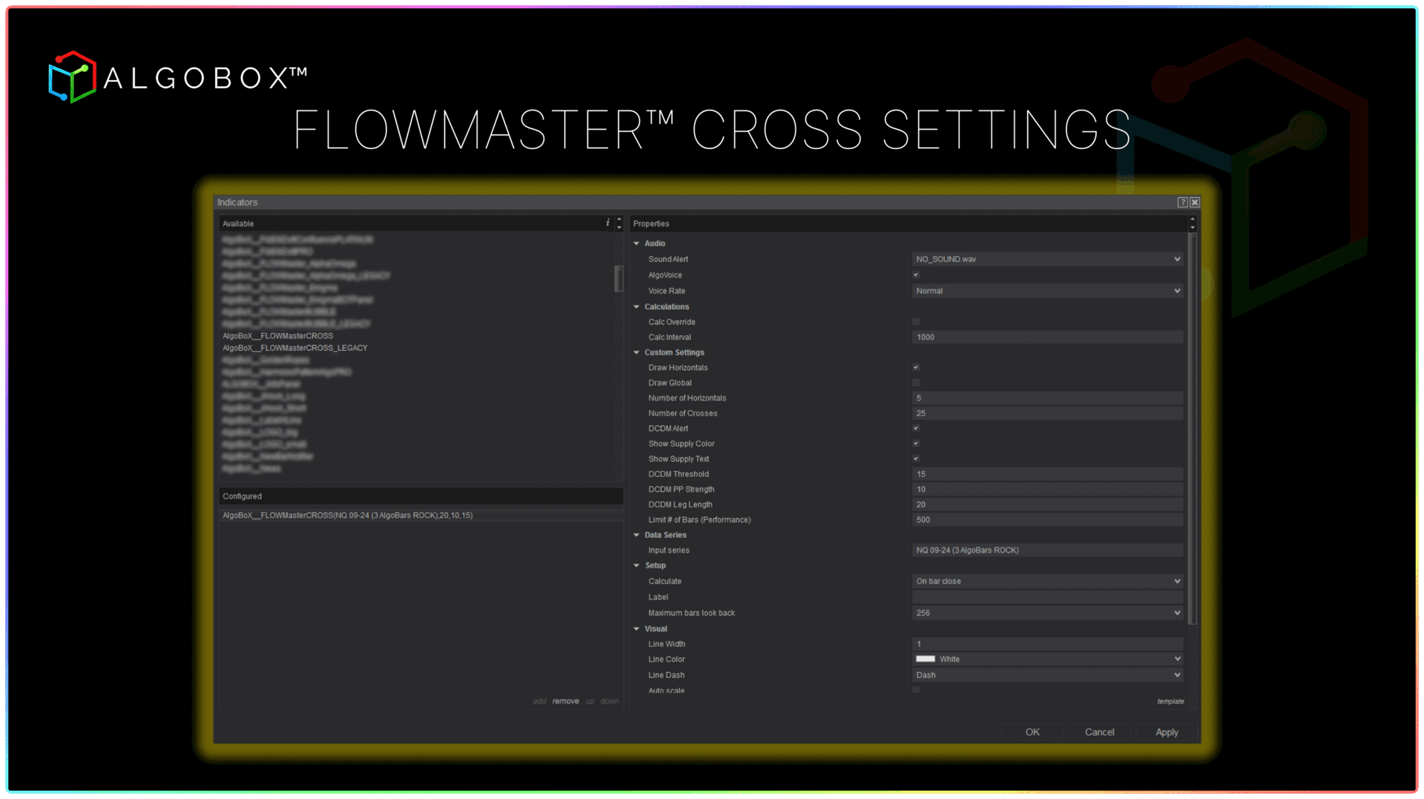The image size is (1424, 799).
Task: Uncheck the Draw Horizontals checkbox
Action: (916, 367)
